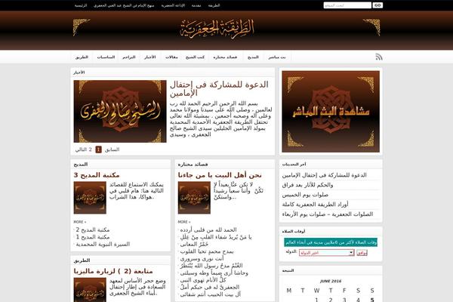This screenshot has height=302, width=453.
Task: Click the قصائد مختارة section header
Action: 193,165
